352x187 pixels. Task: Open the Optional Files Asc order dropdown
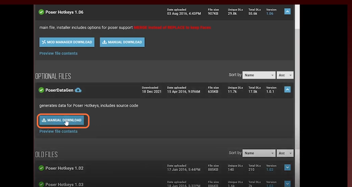click(x=285, y=75)
